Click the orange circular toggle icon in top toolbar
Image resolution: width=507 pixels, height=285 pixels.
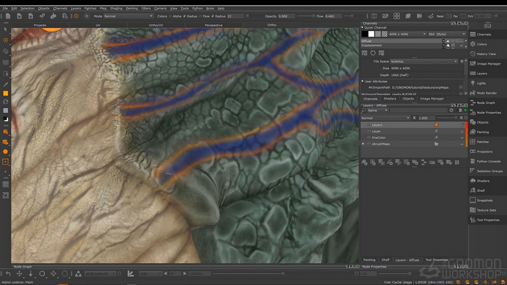pos(76,16)
